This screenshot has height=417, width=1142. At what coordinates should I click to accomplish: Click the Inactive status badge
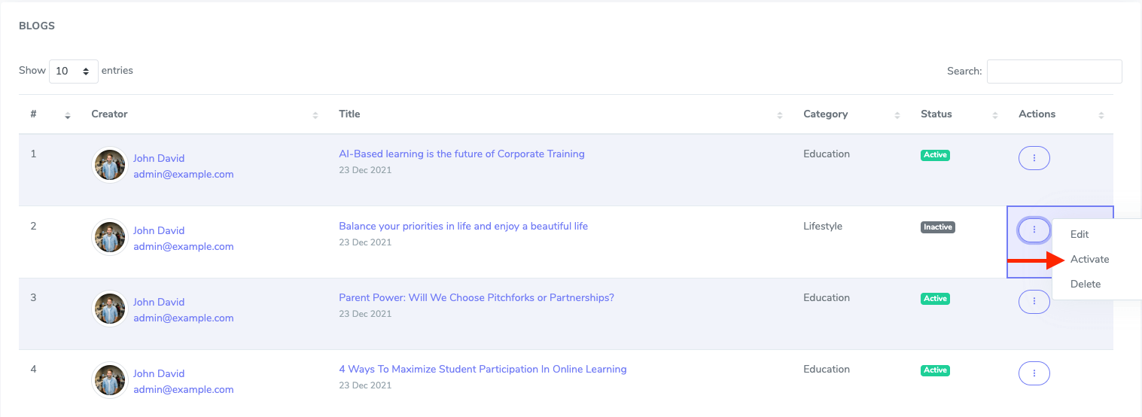coord(937,227)
